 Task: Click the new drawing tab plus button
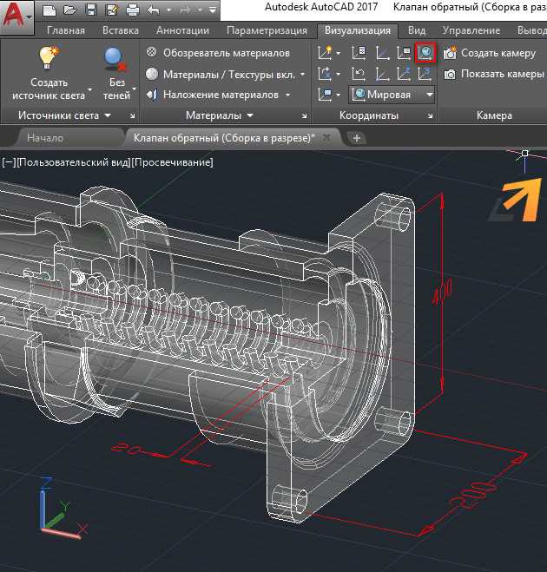tap(357, 138)
